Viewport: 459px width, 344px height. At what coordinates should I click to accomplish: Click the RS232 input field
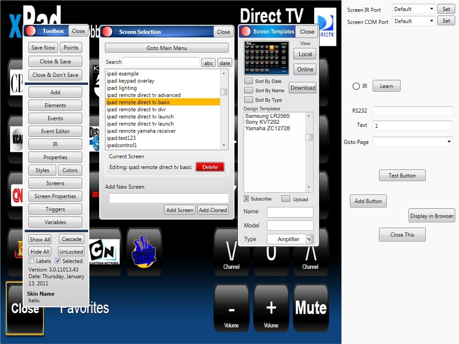(413, 111)
